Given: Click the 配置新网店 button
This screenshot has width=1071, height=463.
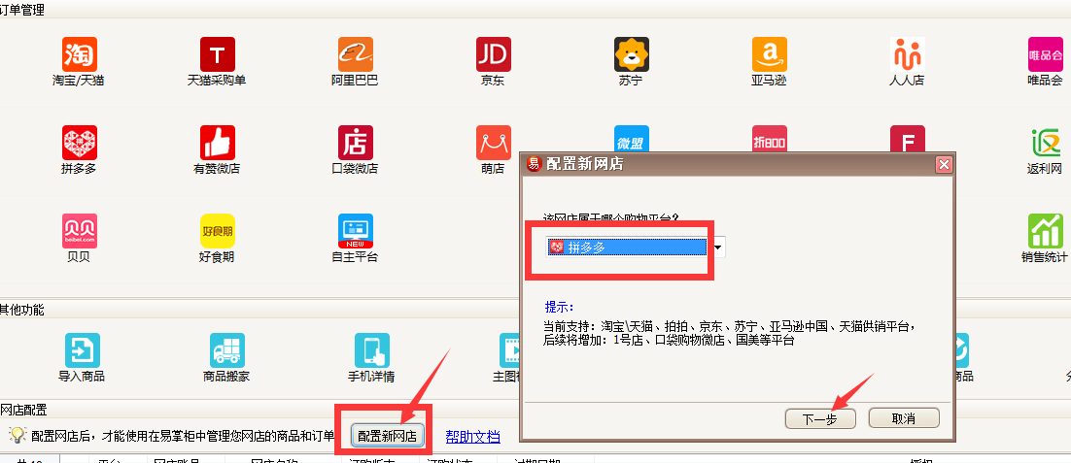Looking at the screenshot, I should click(387, 437).
